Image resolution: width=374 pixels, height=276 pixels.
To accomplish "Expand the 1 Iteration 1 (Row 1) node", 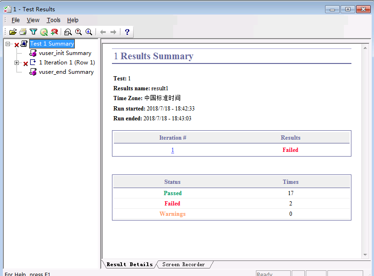I will (17, 63).
